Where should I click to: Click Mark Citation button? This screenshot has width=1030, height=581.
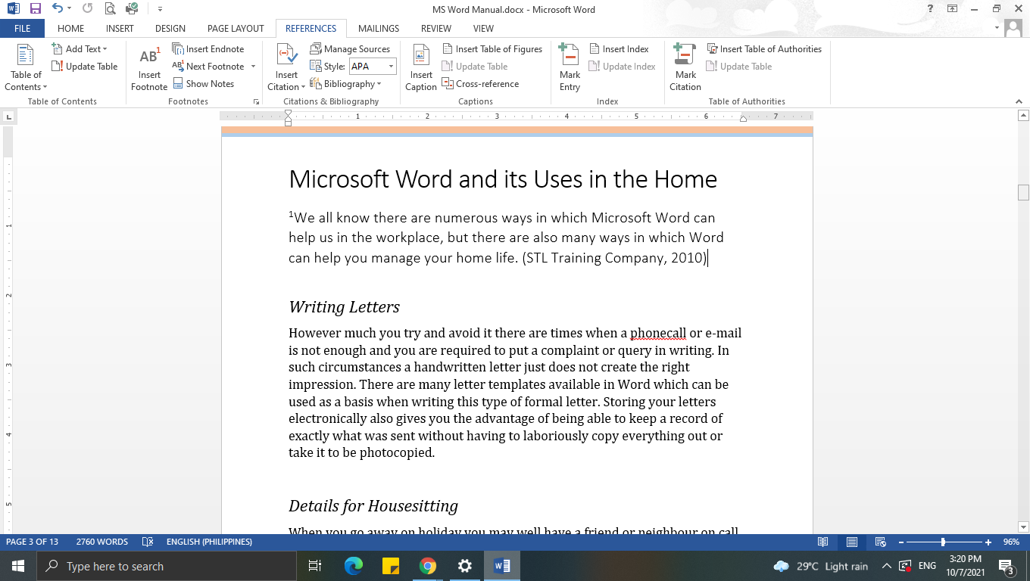pos(685,67)
